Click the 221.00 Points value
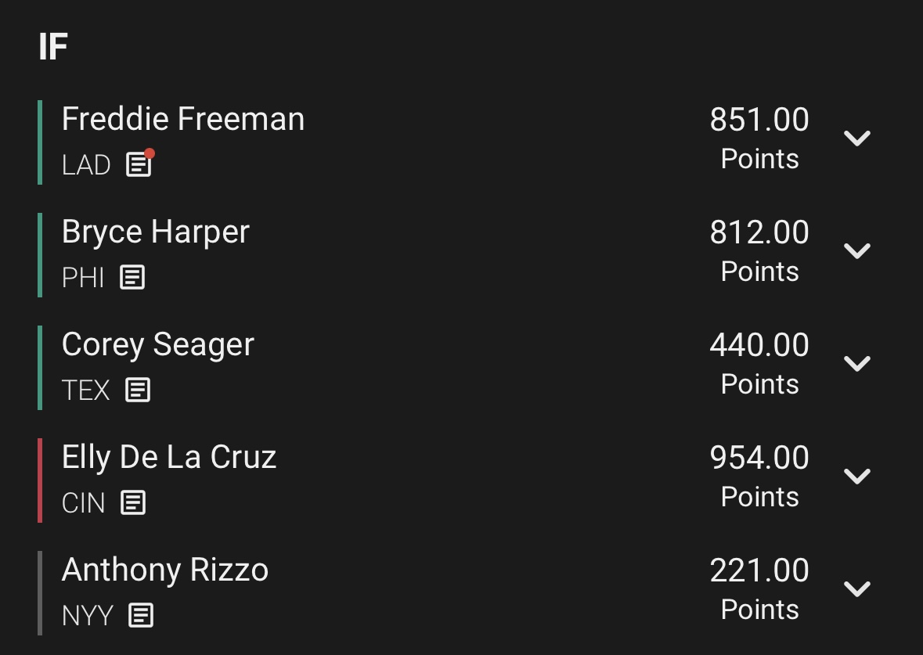Viewport: 923px width, 655px height. tap(759, 589)
